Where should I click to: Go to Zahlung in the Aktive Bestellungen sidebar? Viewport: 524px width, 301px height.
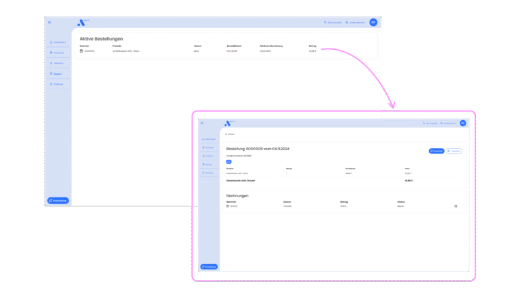point(58,84)
